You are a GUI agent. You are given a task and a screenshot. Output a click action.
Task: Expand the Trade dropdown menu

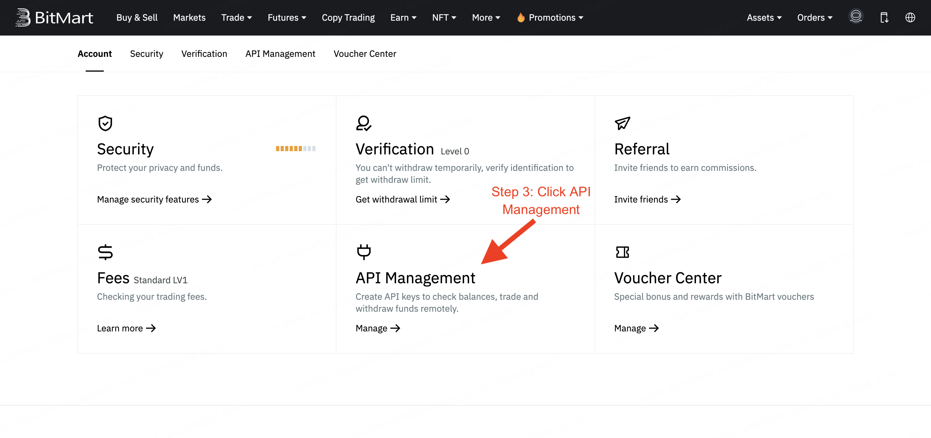tap(236, 17)
